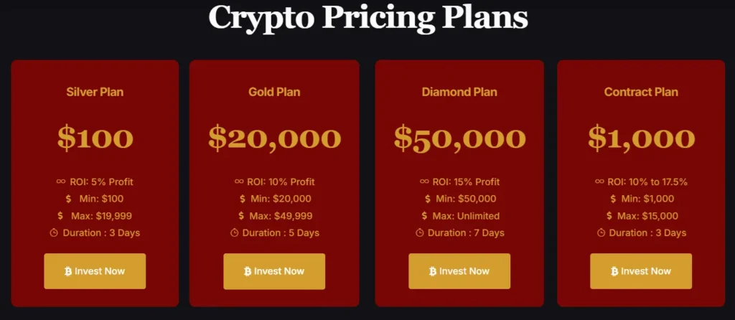Click the infinity ROI icon in Silver Plan
This screenshot has width=735, height=320.
60,182
